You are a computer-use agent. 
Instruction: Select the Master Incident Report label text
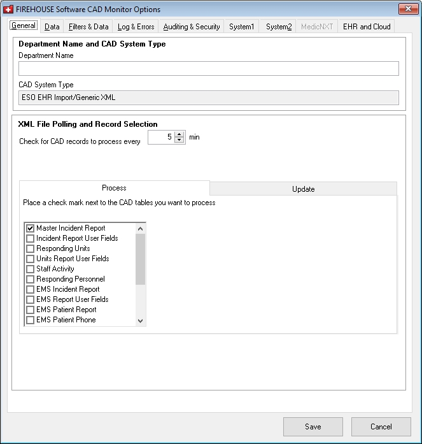pyautogui.click(x=71, y=228)
